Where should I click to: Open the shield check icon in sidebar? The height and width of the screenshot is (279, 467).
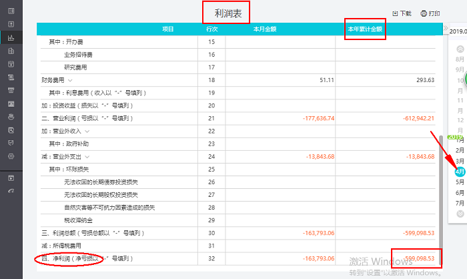[11, 143]
